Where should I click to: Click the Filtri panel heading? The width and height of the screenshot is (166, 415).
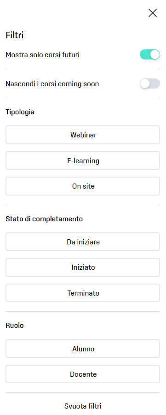(x=15, y=35)
